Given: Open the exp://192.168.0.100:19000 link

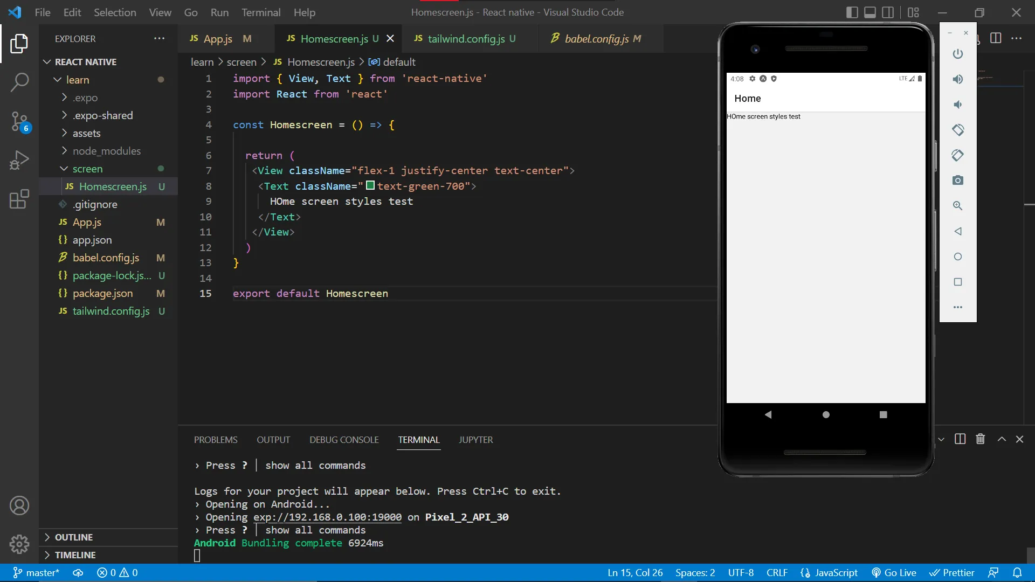Looking at the screenshot, I should 327,517.
